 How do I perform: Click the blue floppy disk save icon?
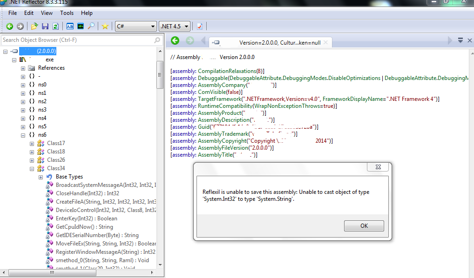coord(45,26)
